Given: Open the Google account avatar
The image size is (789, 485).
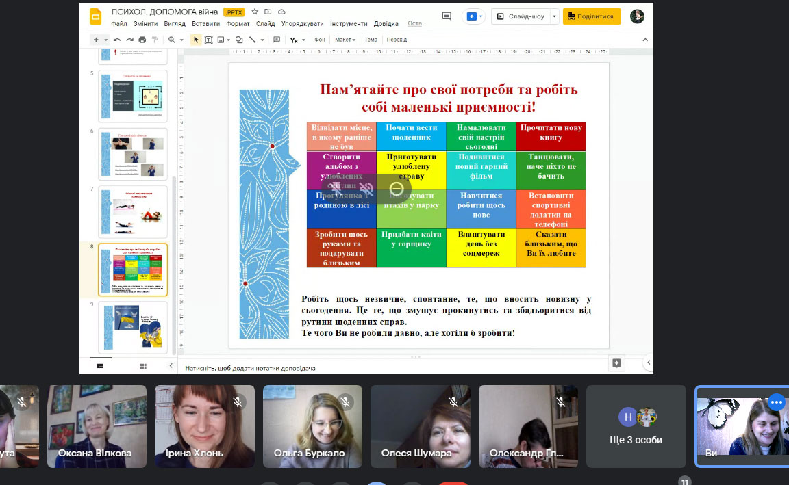Looking at the screenshot, I should point(637,16).
